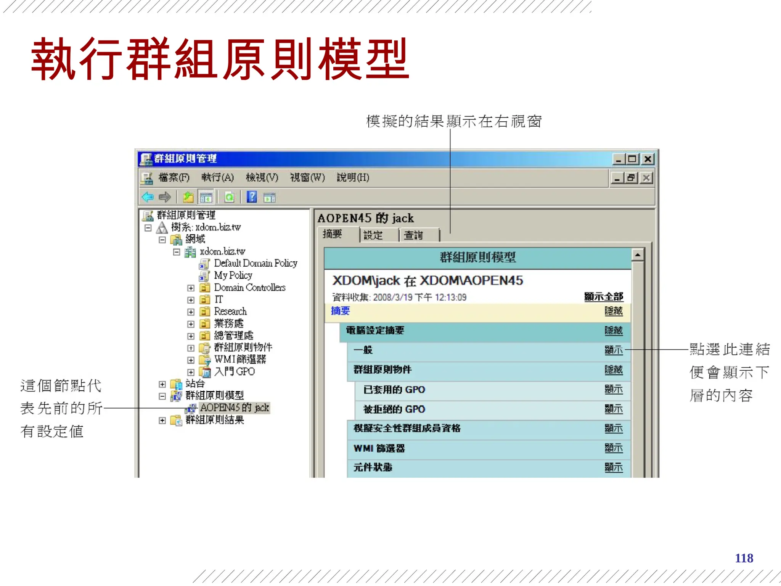
Task: Open the 檢視(V) menu
Action: pos(262,177)
